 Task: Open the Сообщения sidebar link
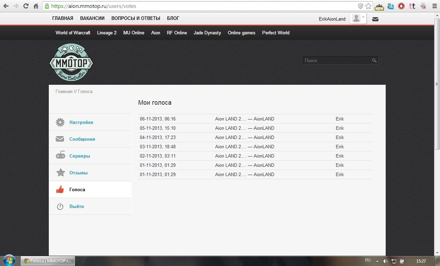click(82, 139)
